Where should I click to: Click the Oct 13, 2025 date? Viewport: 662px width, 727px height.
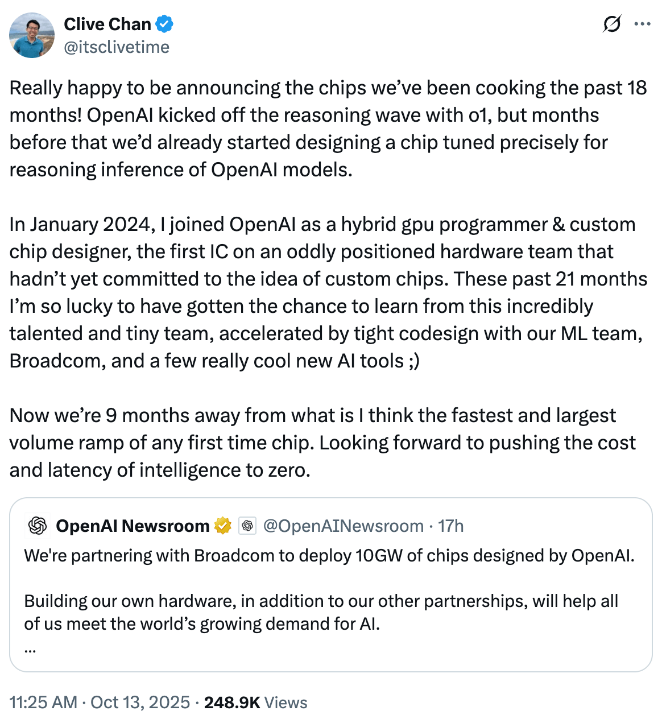[140, 703]
